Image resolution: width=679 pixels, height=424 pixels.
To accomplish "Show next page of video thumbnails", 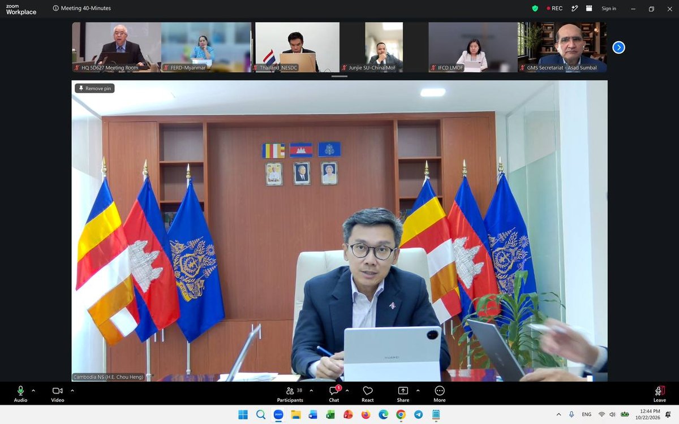I will pos(619,47).
